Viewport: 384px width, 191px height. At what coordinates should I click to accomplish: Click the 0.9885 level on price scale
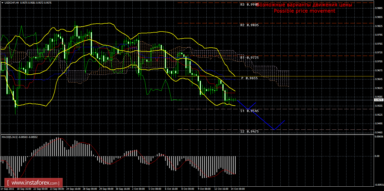[379, 8]
